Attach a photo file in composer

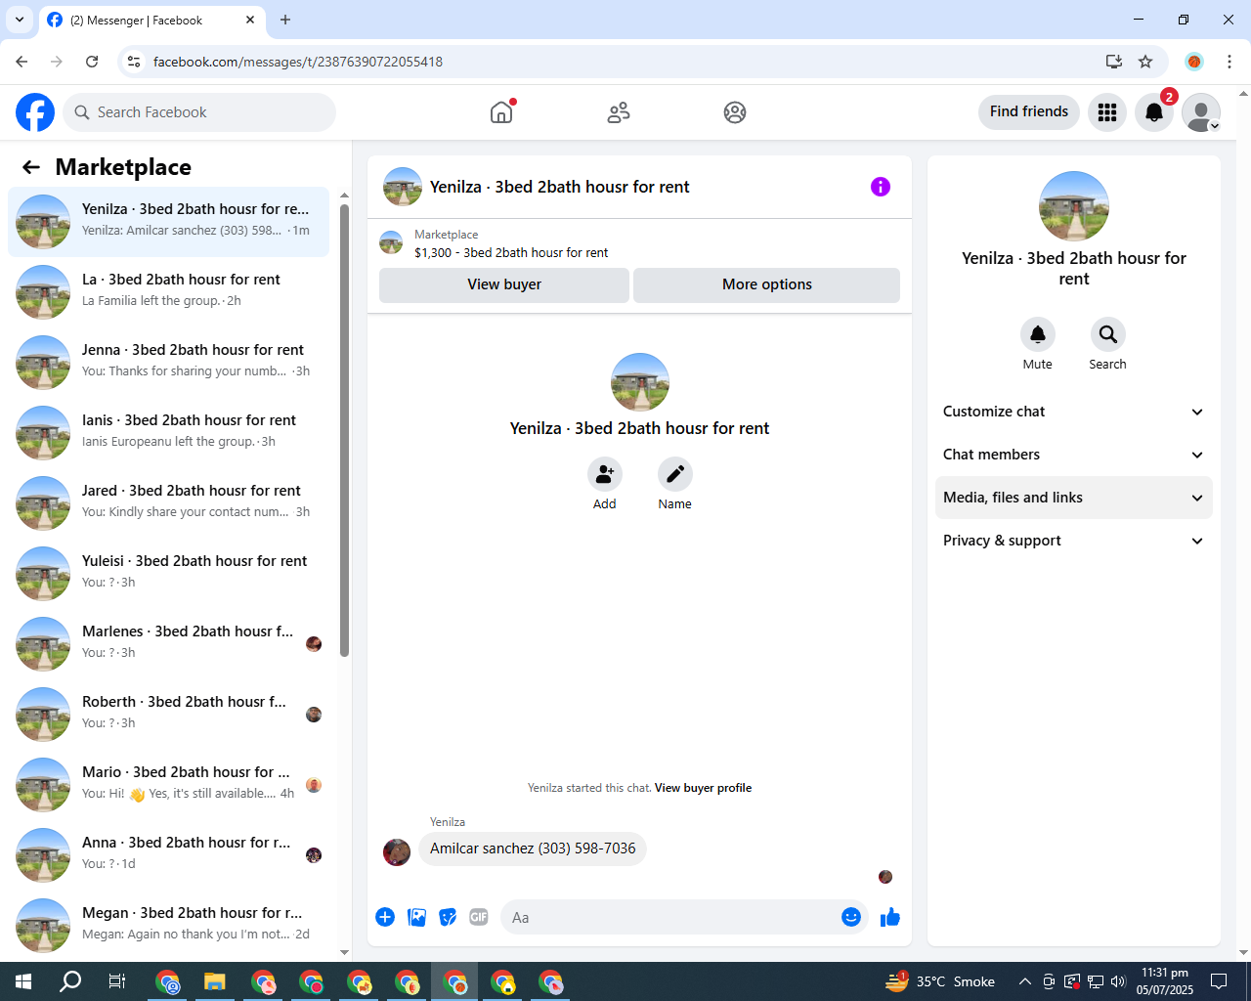pos(416,917)
